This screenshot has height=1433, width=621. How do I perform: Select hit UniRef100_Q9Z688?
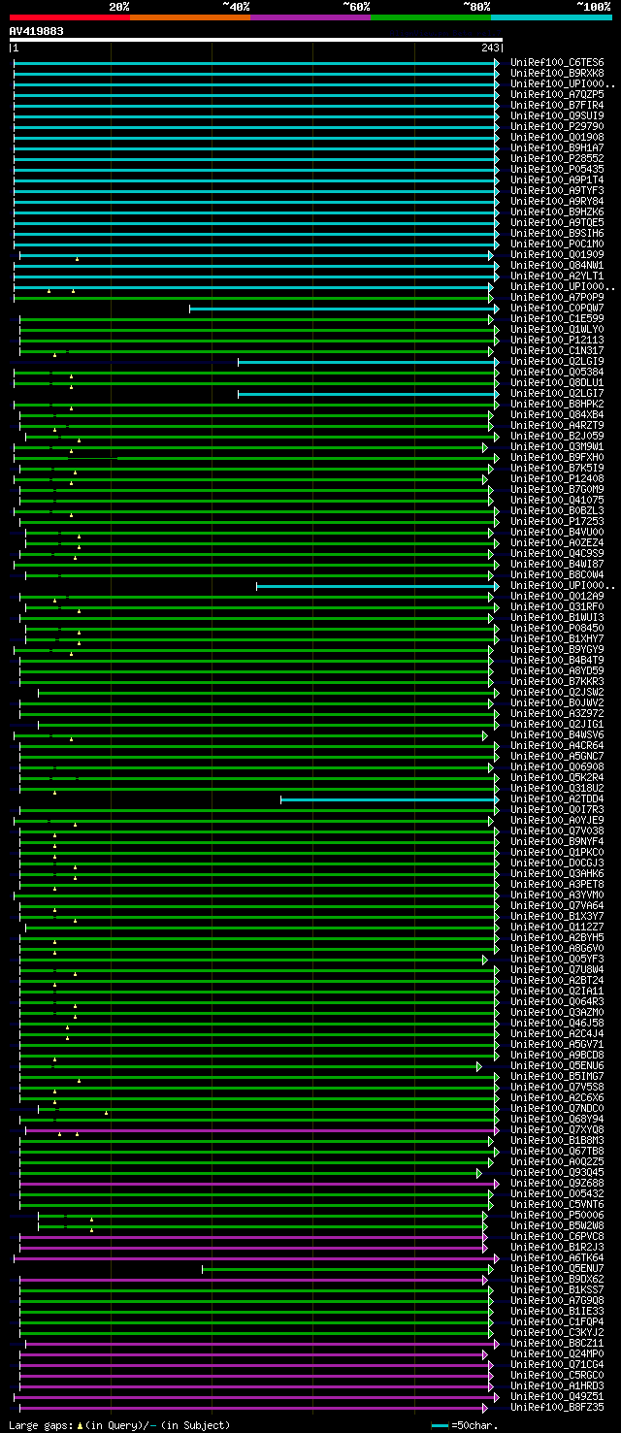coord(557,1183)
